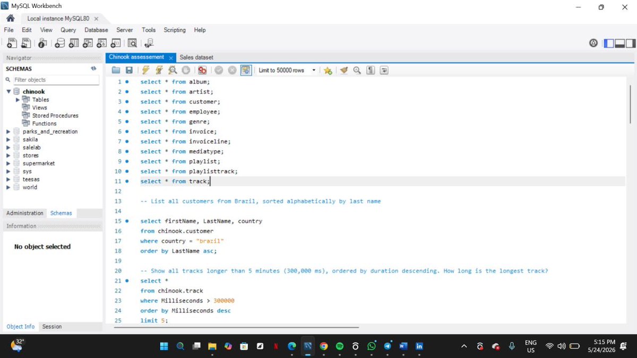Reconnect to DBMS icon
The height and width of the screenshot is (358, 637).
coord(149,43)
